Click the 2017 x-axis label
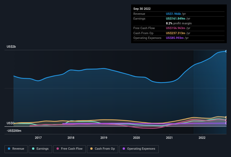 pyautogui.click(x=38, y=138)
